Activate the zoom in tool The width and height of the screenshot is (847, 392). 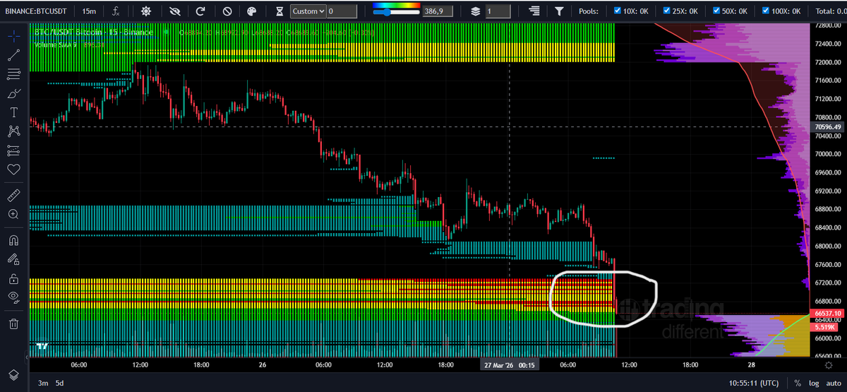tap(13, 213)
